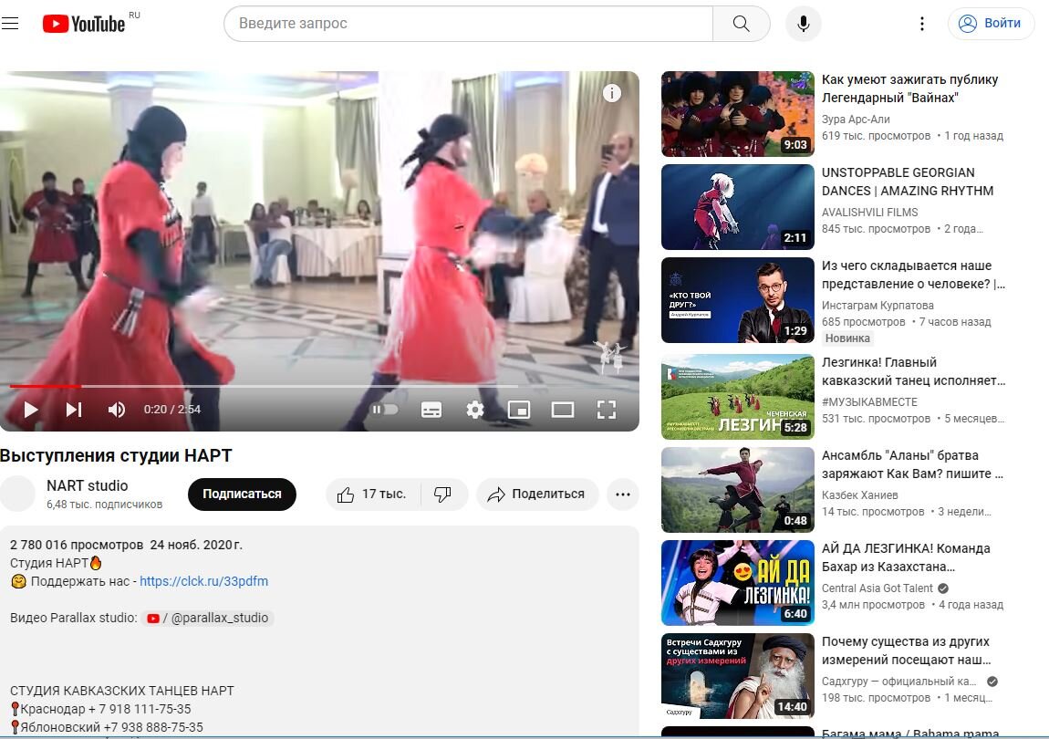Expand video description options via the ... button

click(623, 494)
